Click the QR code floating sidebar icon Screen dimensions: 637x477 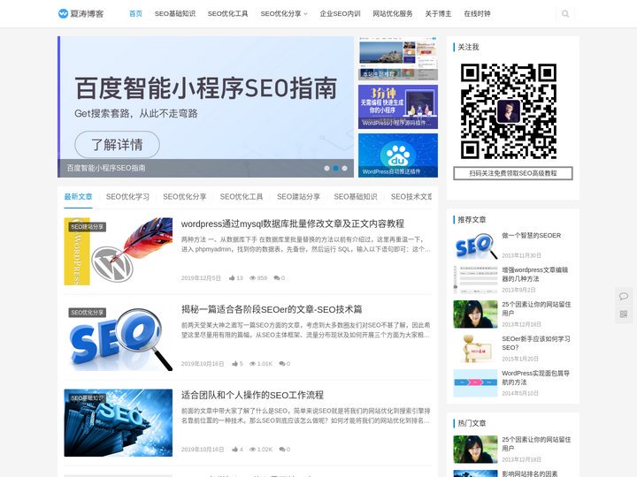point(624,314)
